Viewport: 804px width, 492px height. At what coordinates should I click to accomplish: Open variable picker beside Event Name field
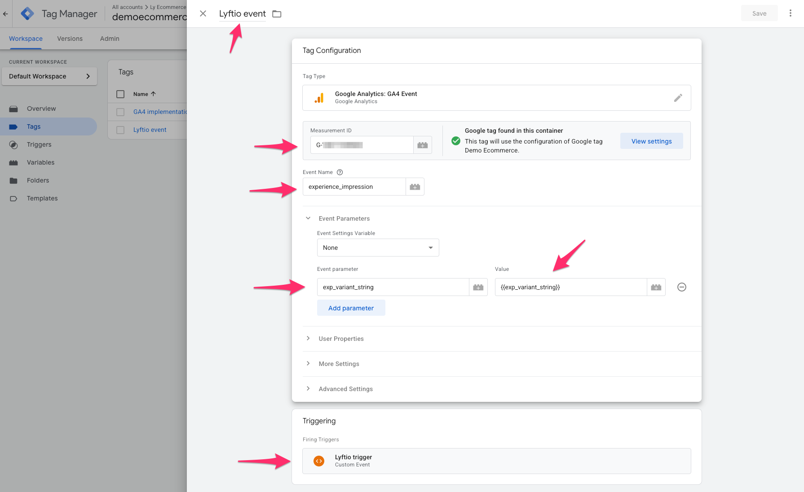click(x=415, y=187)
